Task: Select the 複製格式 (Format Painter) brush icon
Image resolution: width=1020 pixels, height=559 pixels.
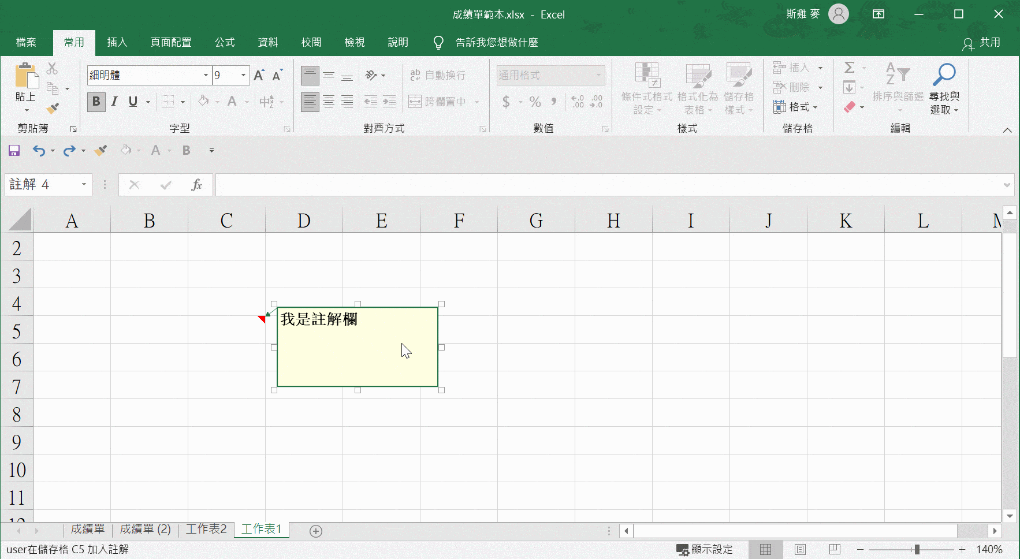Action: pos(53,108)
